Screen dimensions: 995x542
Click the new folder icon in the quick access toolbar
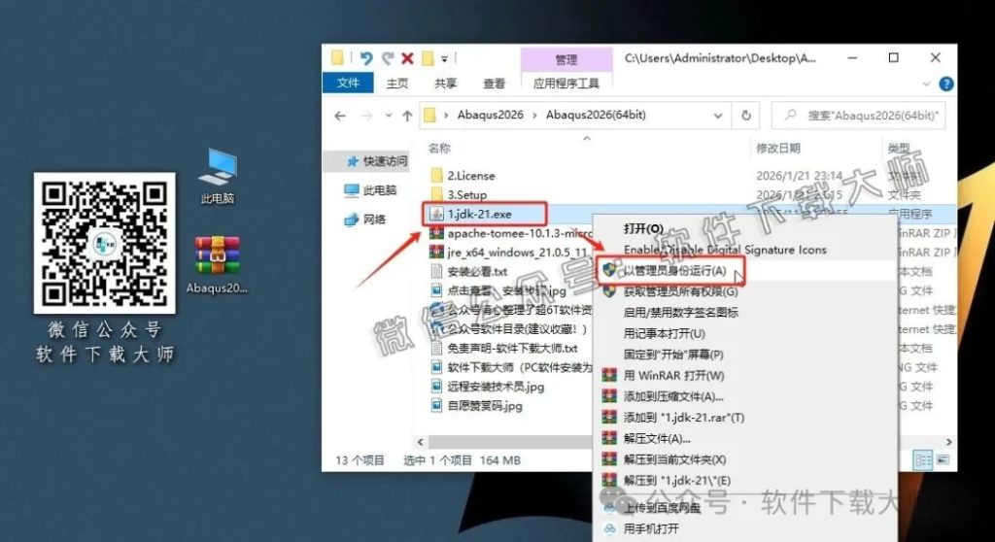pos(429,58)
